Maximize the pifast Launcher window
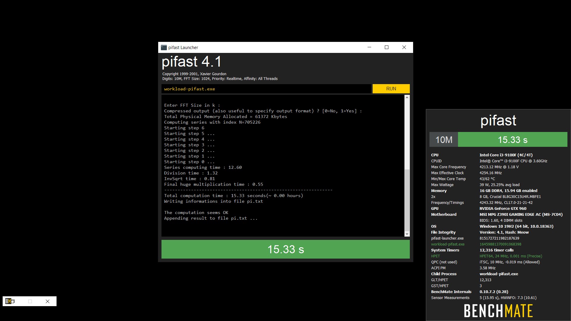The height and width of the screenshot is (321, 571). pos(387,47)
